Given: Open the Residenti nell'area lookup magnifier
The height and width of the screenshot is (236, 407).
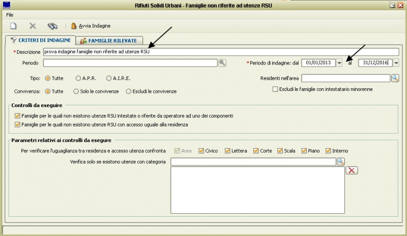Looking at the screenshot, I should pyautogui.click(x=395, y=78).
